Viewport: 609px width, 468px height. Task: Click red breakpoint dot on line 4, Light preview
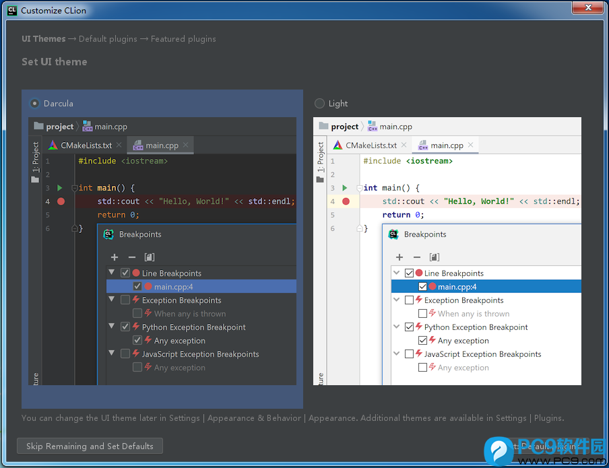346,201
